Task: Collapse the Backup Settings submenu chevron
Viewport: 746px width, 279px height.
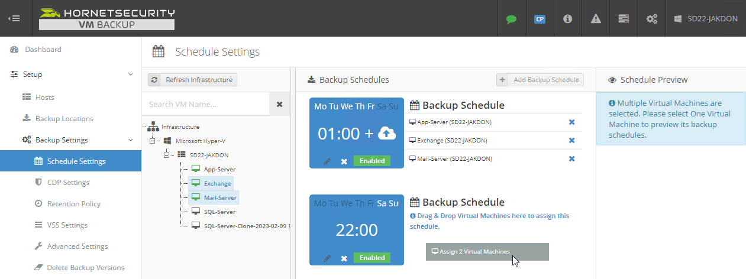Action: tap(131, 140)
